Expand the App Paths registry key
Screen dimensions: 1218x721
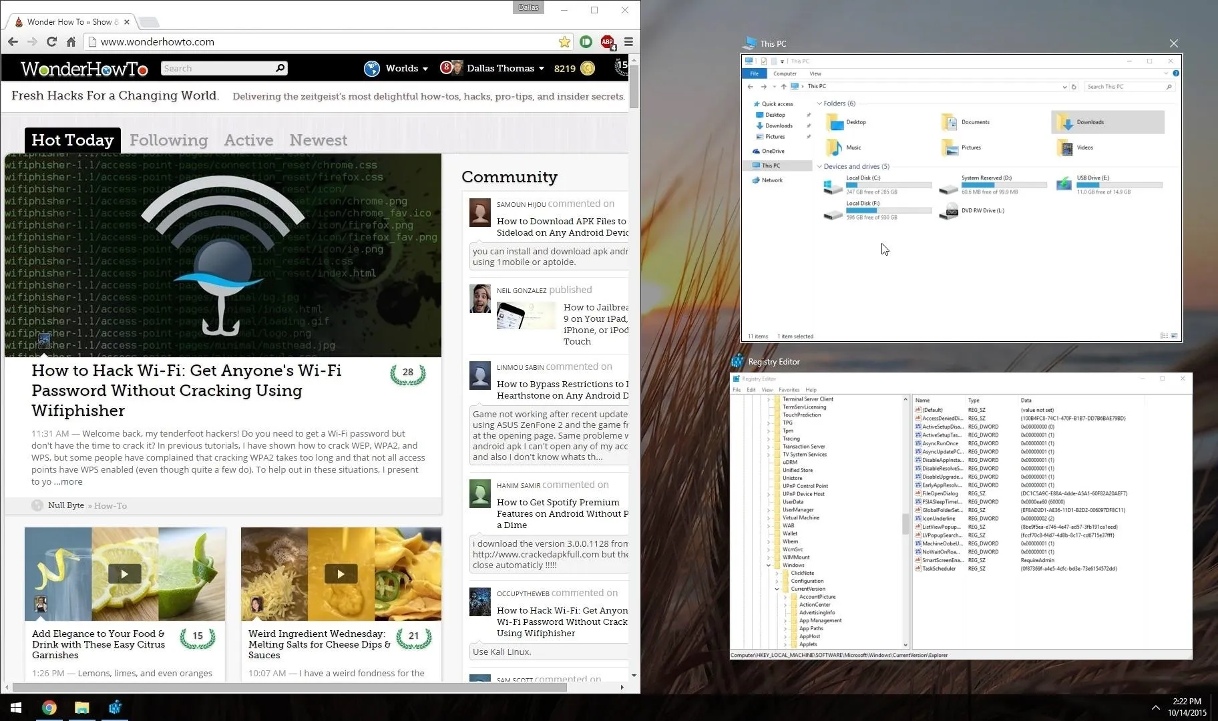coord(785,629)
